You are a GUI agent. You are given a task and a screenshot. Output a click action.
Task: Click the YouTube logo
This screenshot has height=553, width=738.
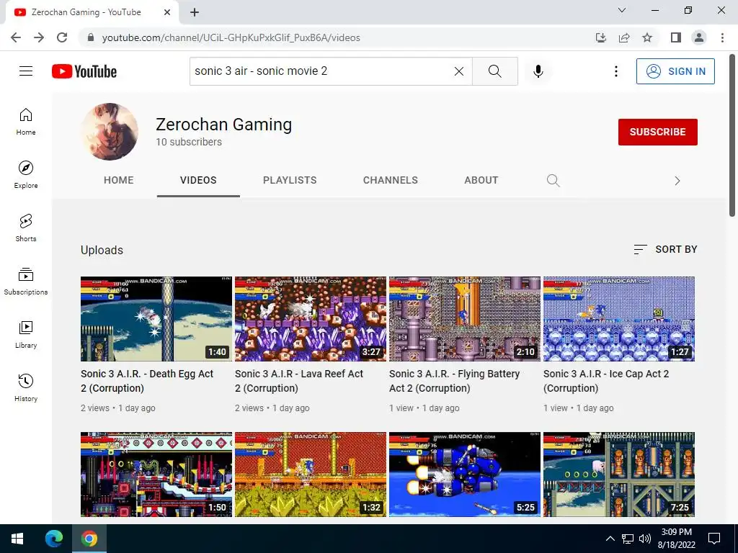[84, 71]
